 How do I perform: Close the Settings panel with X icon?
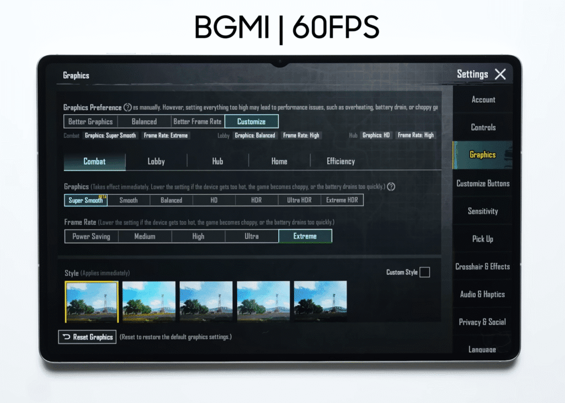500,75
